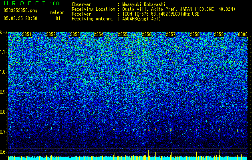Screen dimensions: 252x160
Task: Click the 2358 time marker
Action: point(195,34)
